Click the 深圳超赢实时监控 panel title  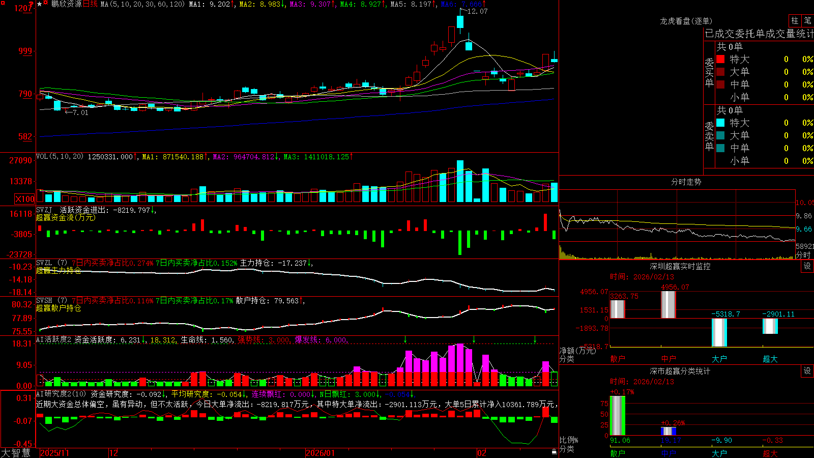tap(680, 266)
